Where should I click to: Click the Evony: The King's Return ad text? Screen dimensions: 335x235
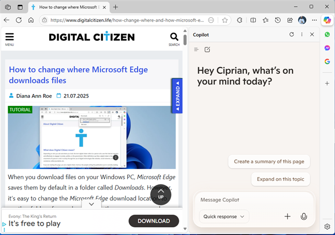tap(32, 216)
